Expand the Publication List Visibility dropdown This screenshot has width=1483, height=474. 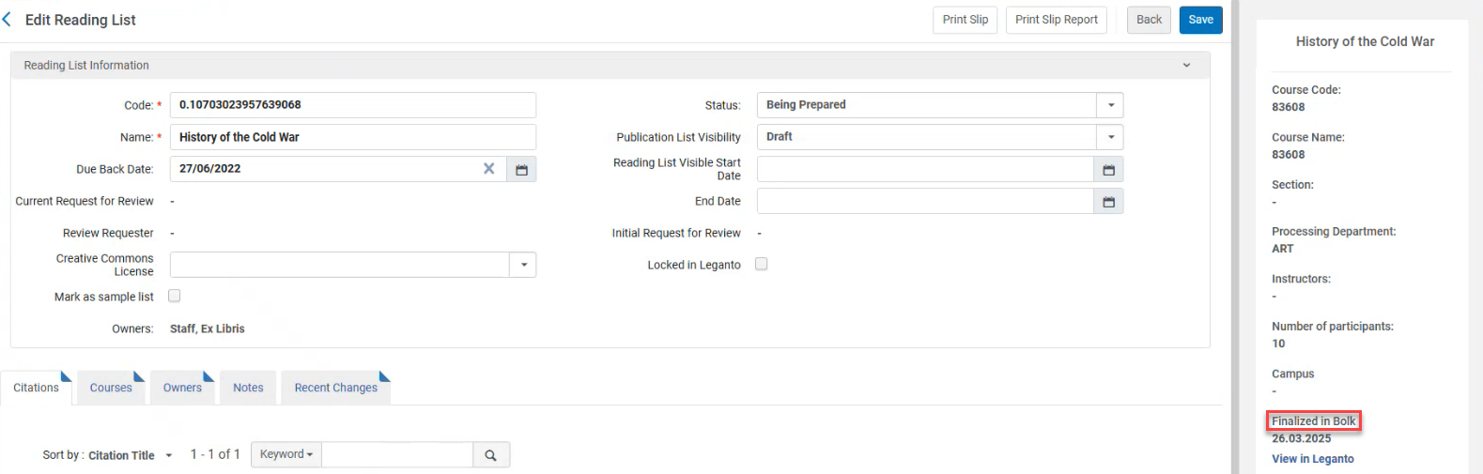(x=1110, y=138)
